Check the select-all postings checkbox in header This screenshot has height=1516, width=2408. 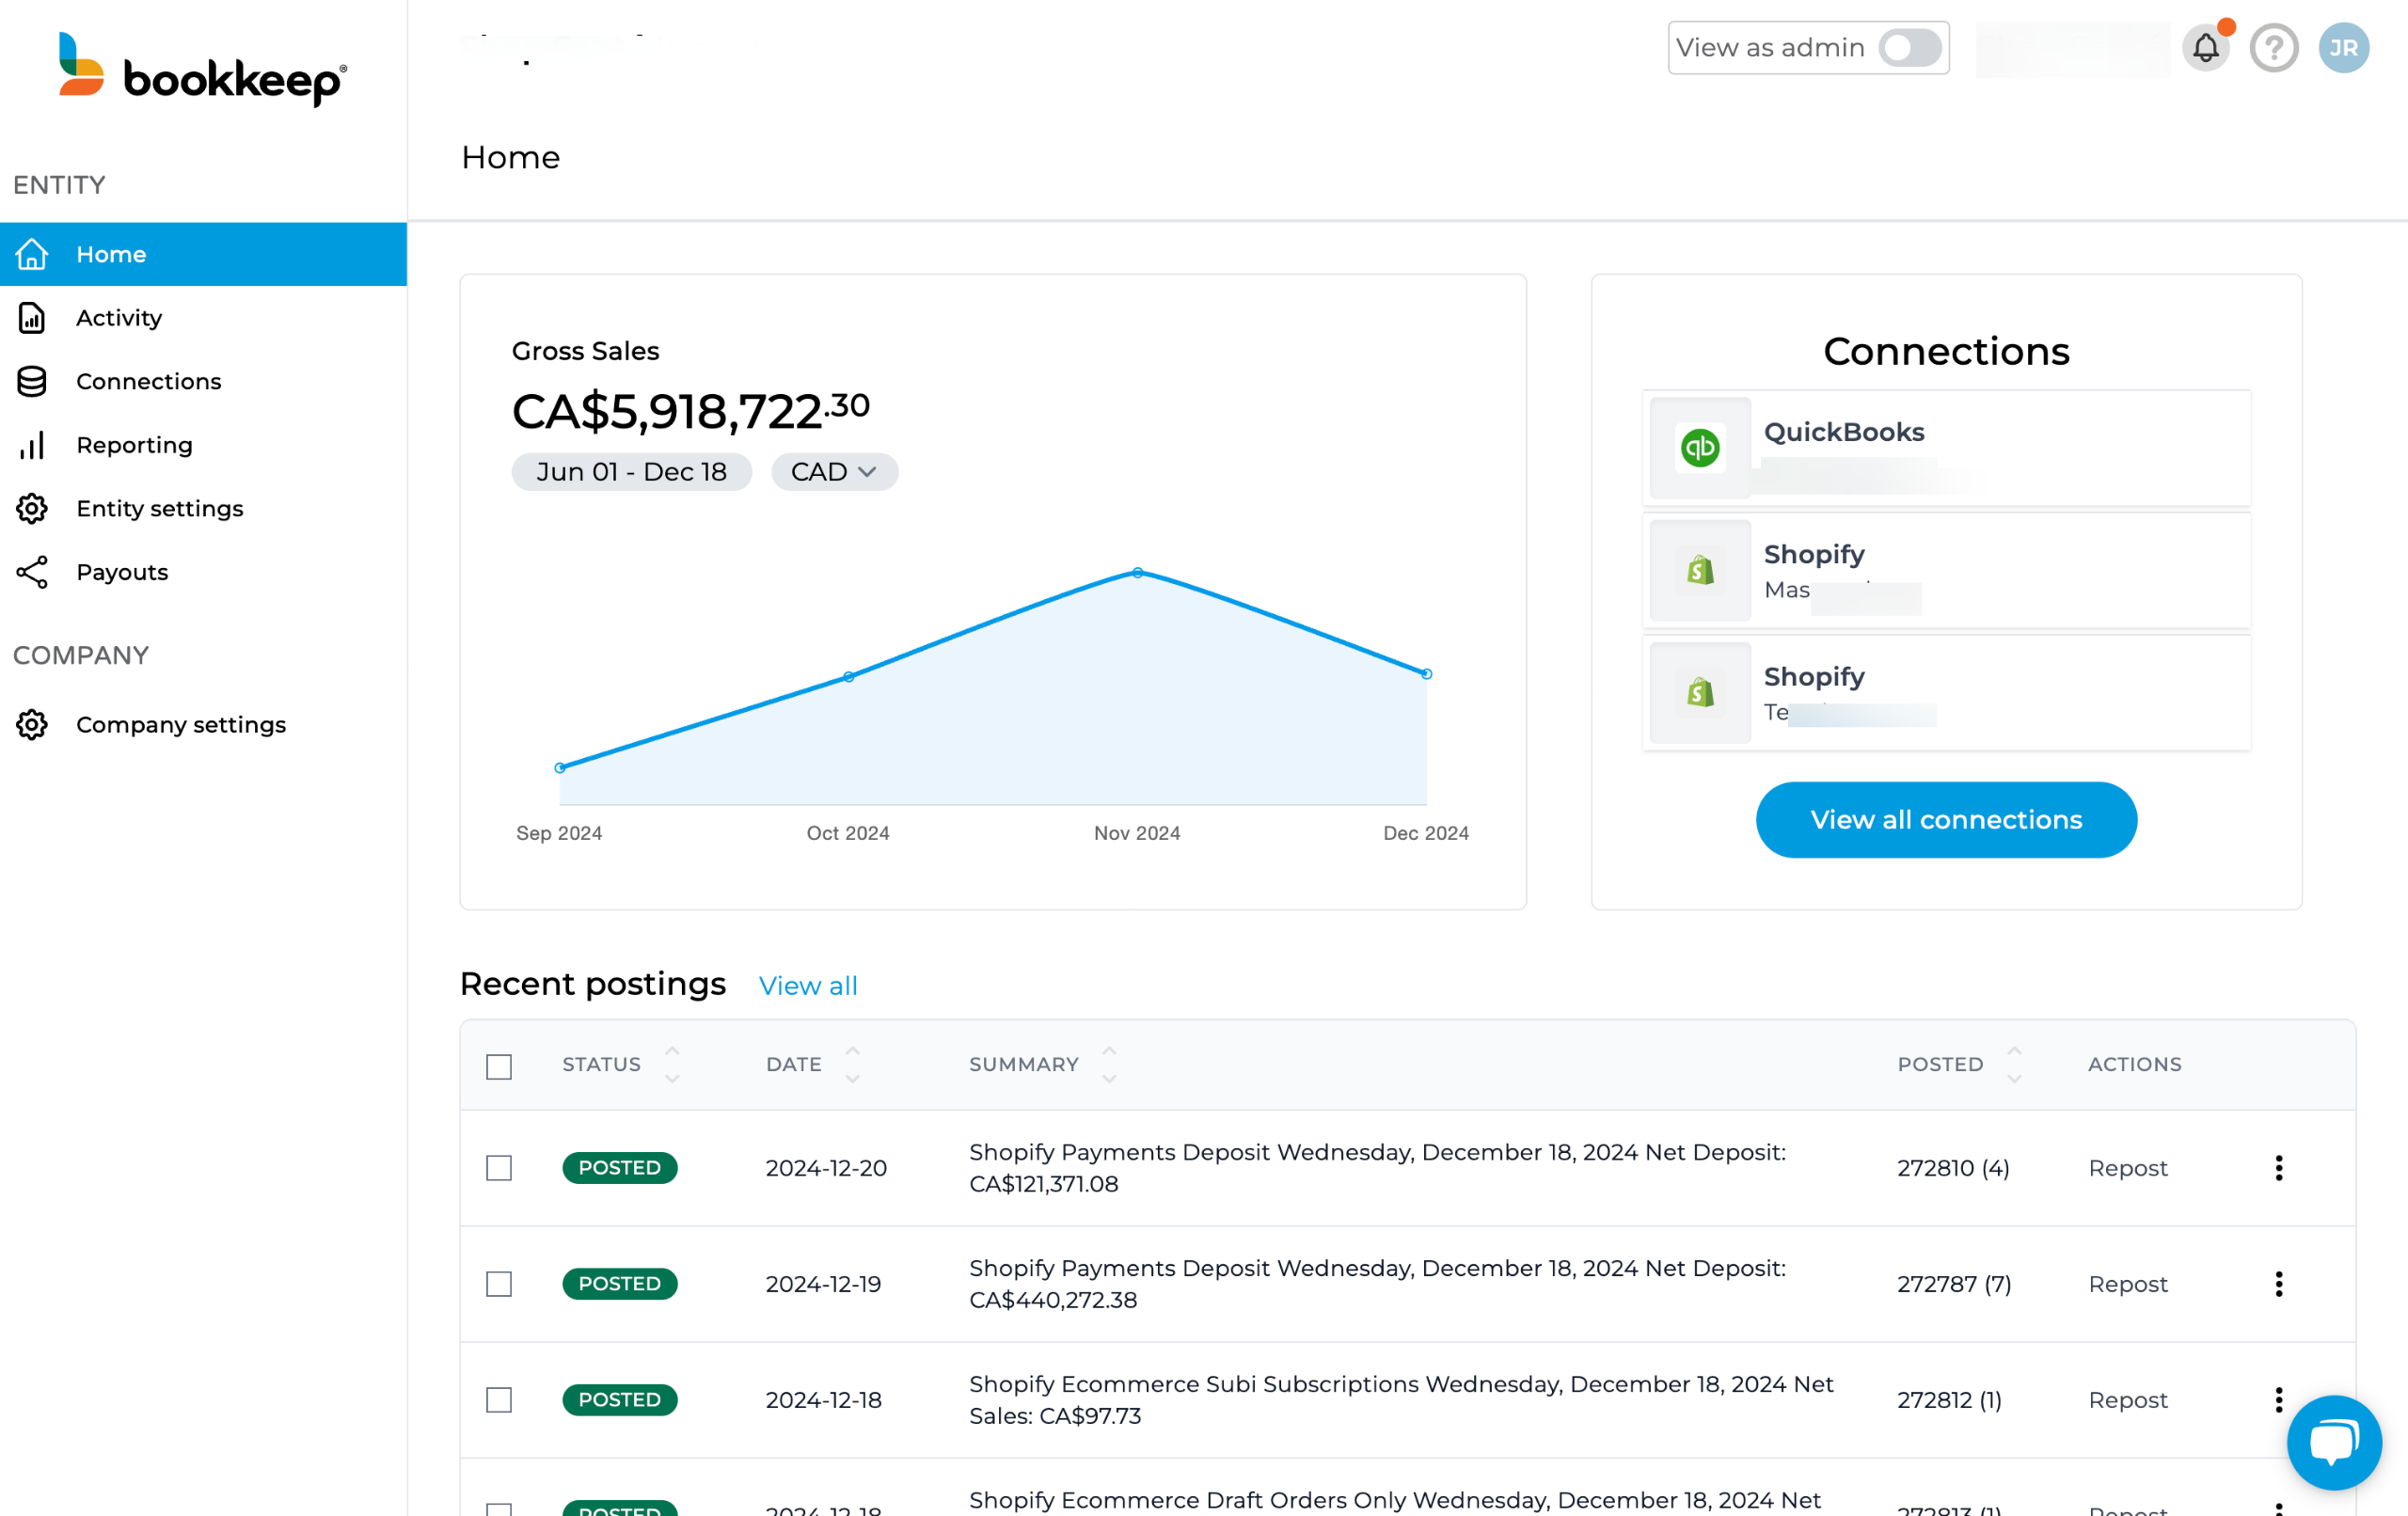pos(499,1066)
